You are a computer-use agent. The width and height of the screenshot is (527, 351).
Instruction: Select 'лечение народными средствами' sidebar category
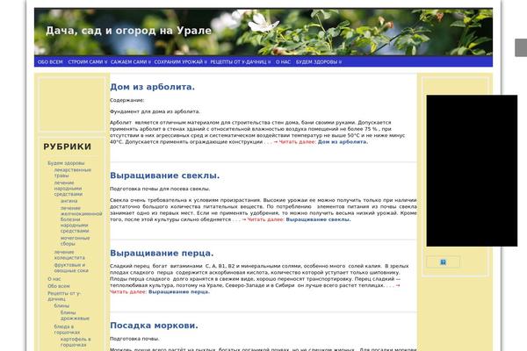(68, 189)
